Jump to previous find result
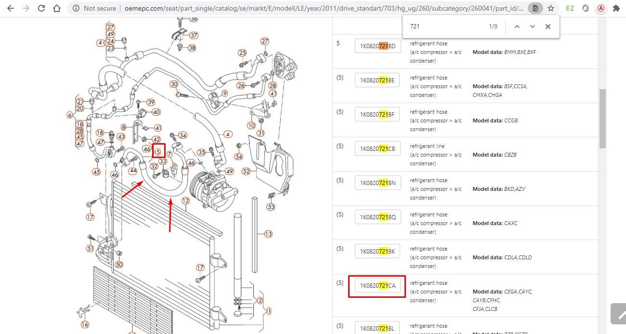The width and height of the screenshot is (626, 334). point(517,27)
